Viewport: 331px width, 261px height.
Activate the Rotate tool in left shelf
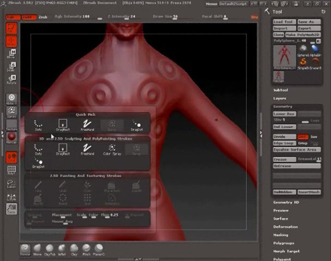pos(11,80)
